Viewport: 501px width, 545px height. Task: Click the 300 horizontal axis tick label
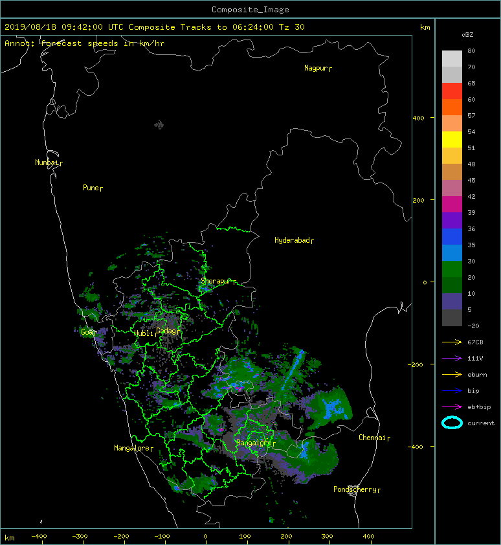point(327,537)
